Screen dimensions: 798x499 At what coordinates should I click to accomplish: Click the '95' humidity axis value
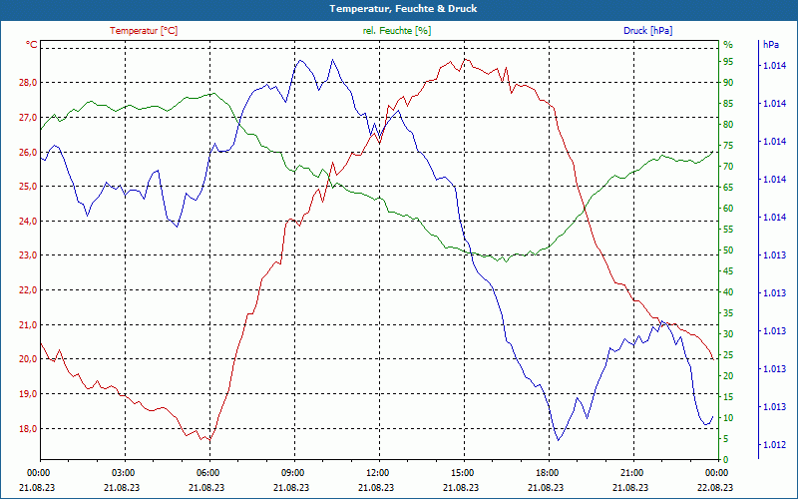[728, 62]
